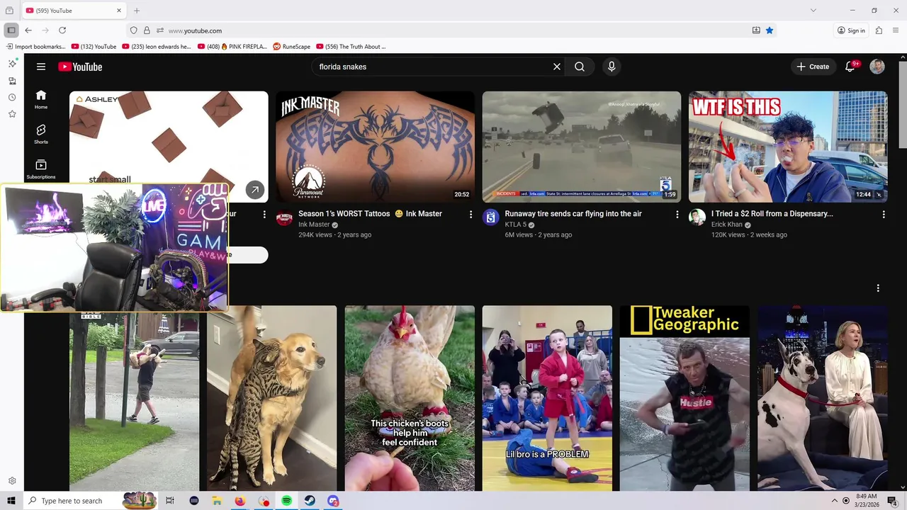Go to Home in YouTube sidebar
Image resolution: width=907 pixels, height=510 pixels.
(41, 100)
